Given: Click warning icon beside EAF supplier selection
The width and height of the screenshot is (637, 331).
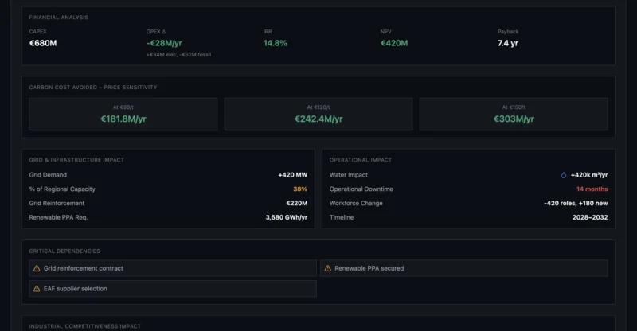Looking at the screenshot, I should click(37, 289).
